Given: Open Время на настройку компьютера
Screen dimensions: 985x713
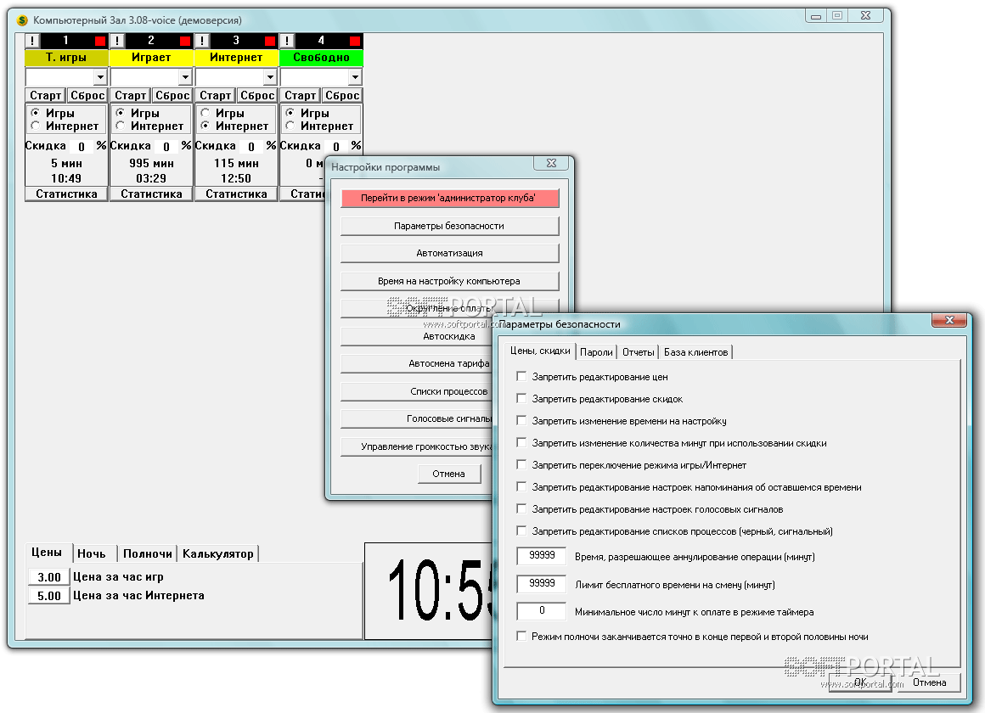Looking at the screenshot, I should click(449, 281).
